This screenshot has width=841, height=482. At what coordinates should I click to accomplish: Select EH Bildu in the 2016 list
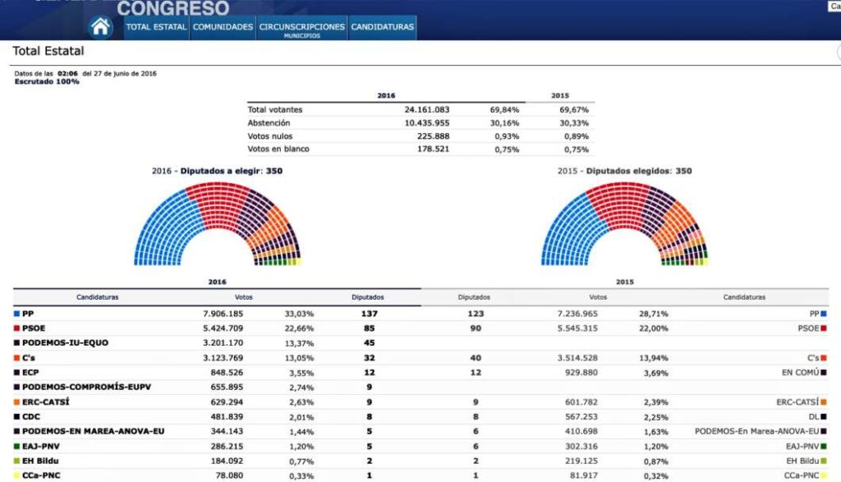(x=41, y=461)
